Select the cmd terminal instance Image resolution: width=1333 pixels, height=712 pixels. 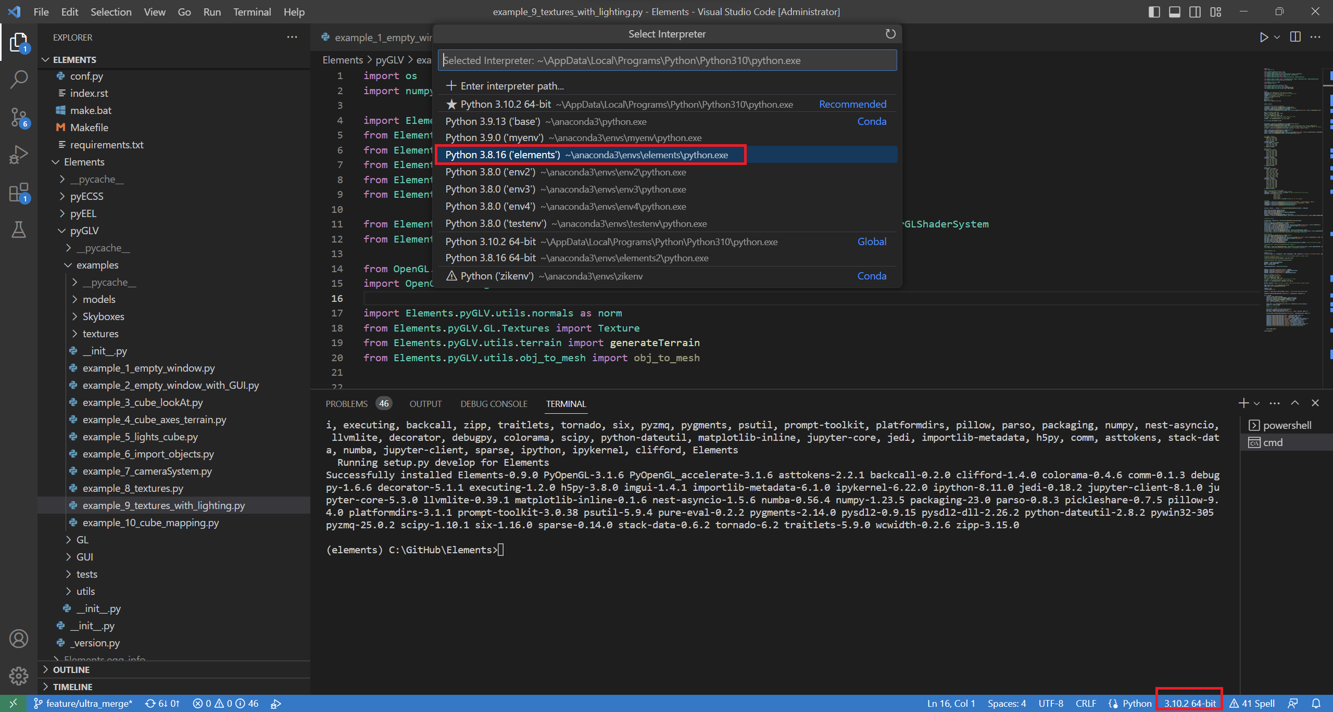coord(1286,443)
